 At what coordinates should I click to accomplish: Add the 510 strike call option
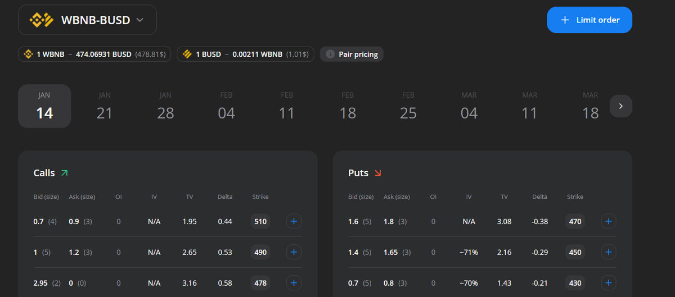tap(293, 221)
